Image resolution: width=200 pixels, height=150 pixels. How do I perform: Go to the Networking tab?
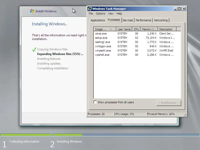(x=161, y=20)
